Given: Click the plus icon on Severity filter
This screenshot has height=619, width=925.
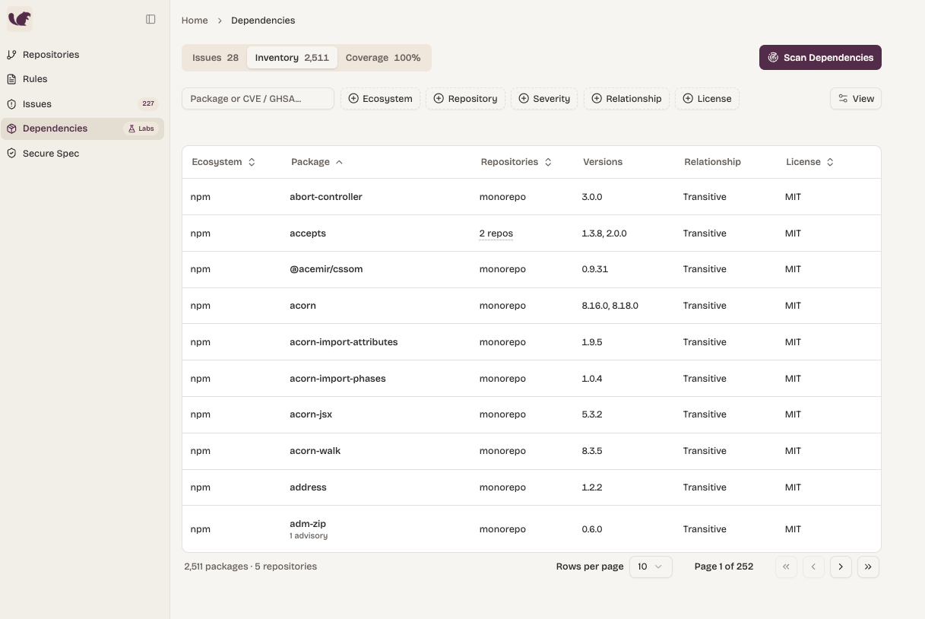Looking at the screenshot, I should pos(524,99).
